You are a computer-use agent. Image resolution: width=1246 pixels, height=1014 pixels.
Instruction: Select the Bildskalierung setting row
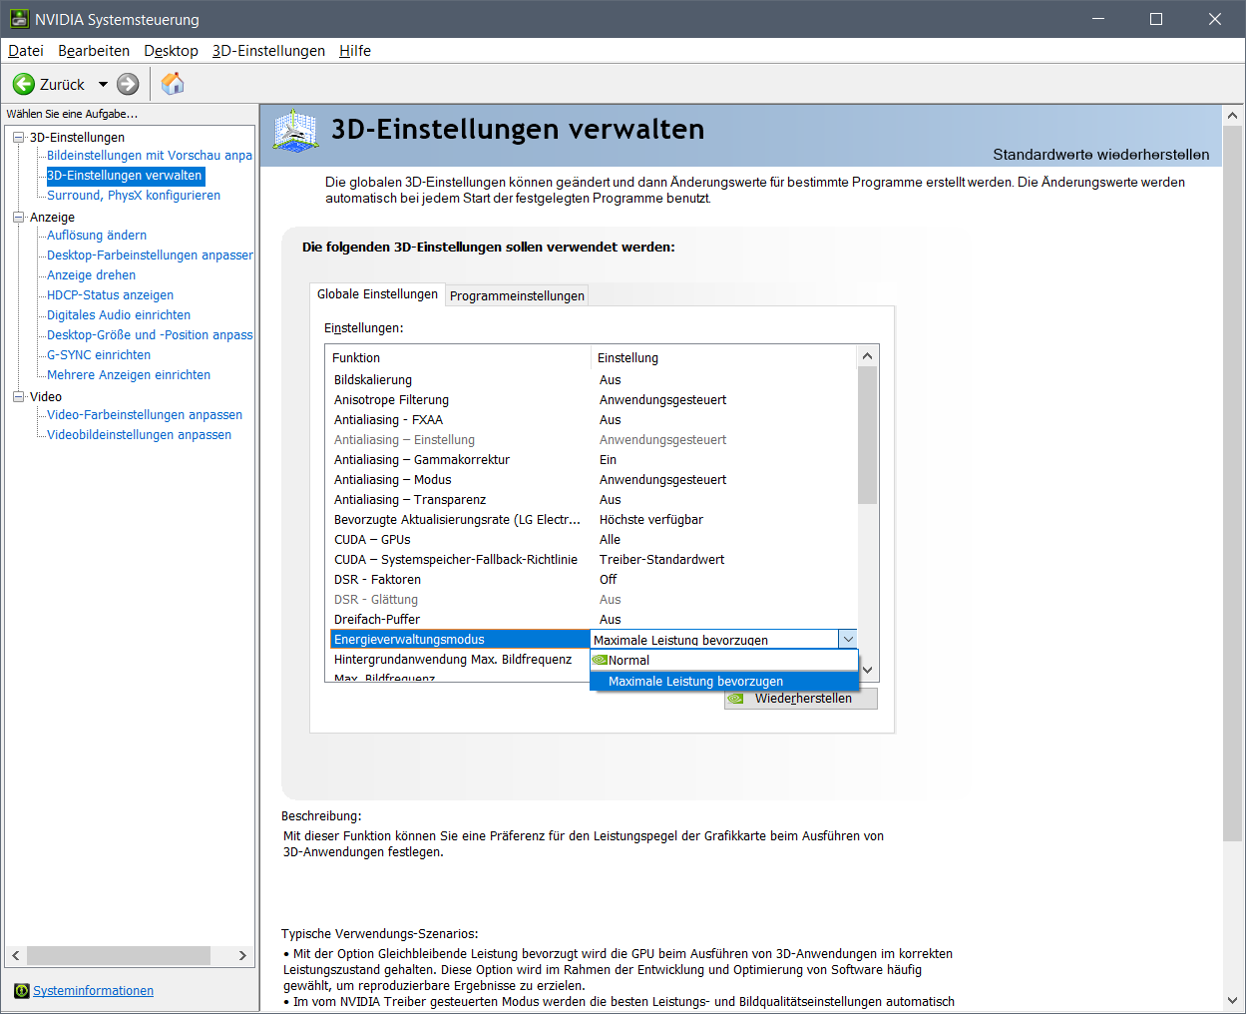pos(593,380)
